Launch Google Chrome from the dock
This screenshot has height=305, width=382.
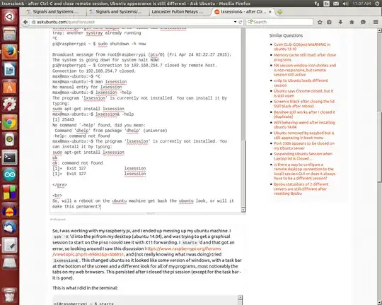tap(9, 122)
